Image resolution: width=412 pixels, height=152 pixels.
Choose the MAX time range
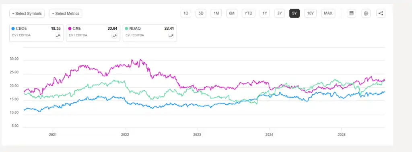(x=328, y=13)
